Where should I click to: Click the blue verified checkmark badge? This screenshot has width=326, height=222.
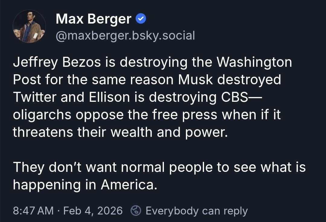[141, 19]
